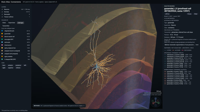Viewport: 200px width, 112px height.
Task: Click the interneuron pink swatch
Action: coord(2,45)
